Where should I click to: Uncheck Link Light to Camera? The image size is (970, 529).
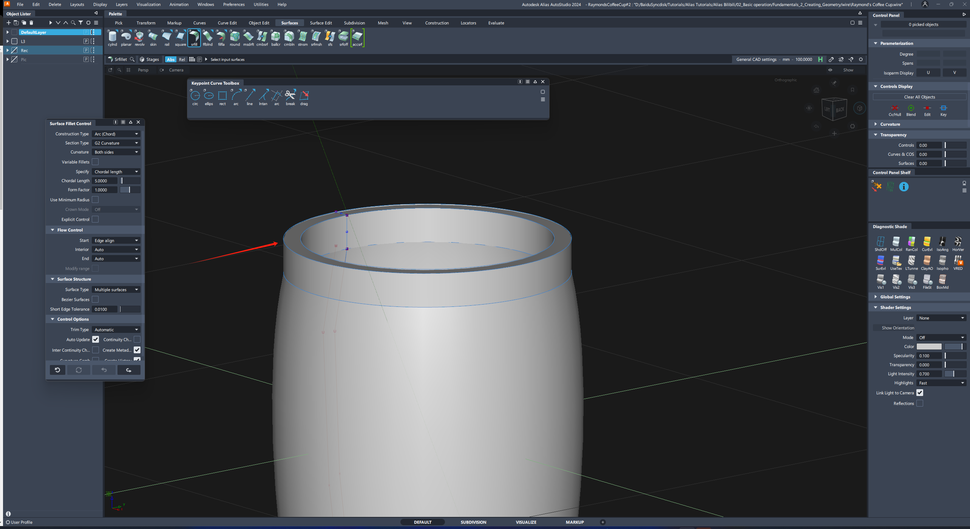point(920,393)
